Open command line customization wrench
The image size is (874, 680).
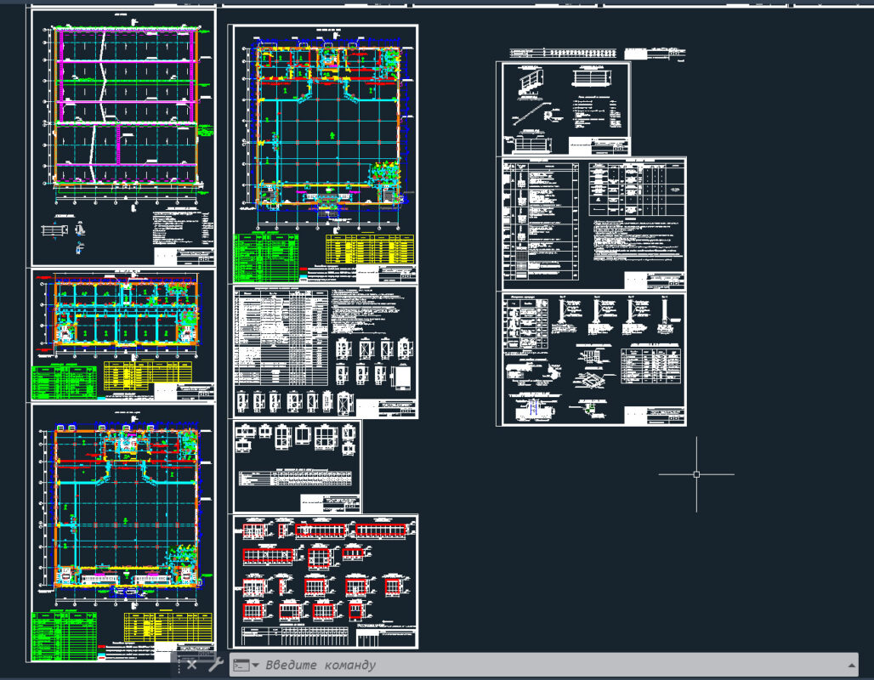click(214, 665)
